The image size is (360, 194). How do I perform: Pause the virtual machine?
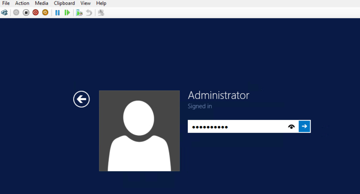click(57, 13)
